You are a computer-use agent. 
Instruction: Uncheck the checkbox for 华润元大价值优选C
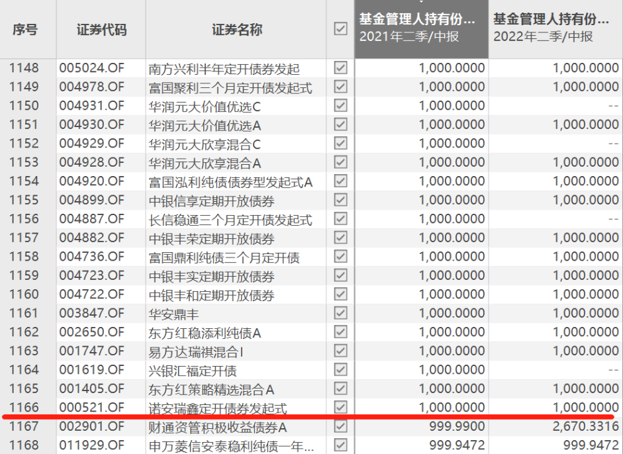point(340,106)
